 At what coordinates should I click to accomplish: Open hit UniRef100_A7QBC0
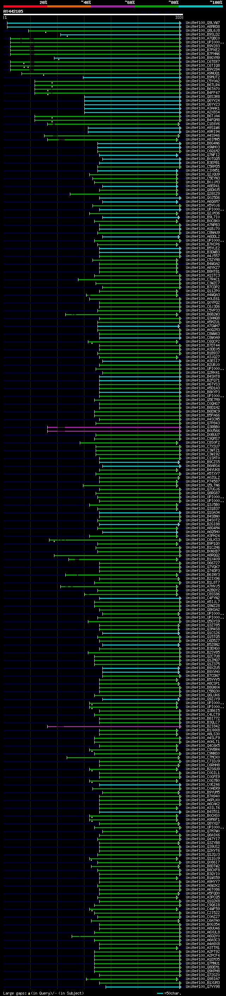pos(202,38)
